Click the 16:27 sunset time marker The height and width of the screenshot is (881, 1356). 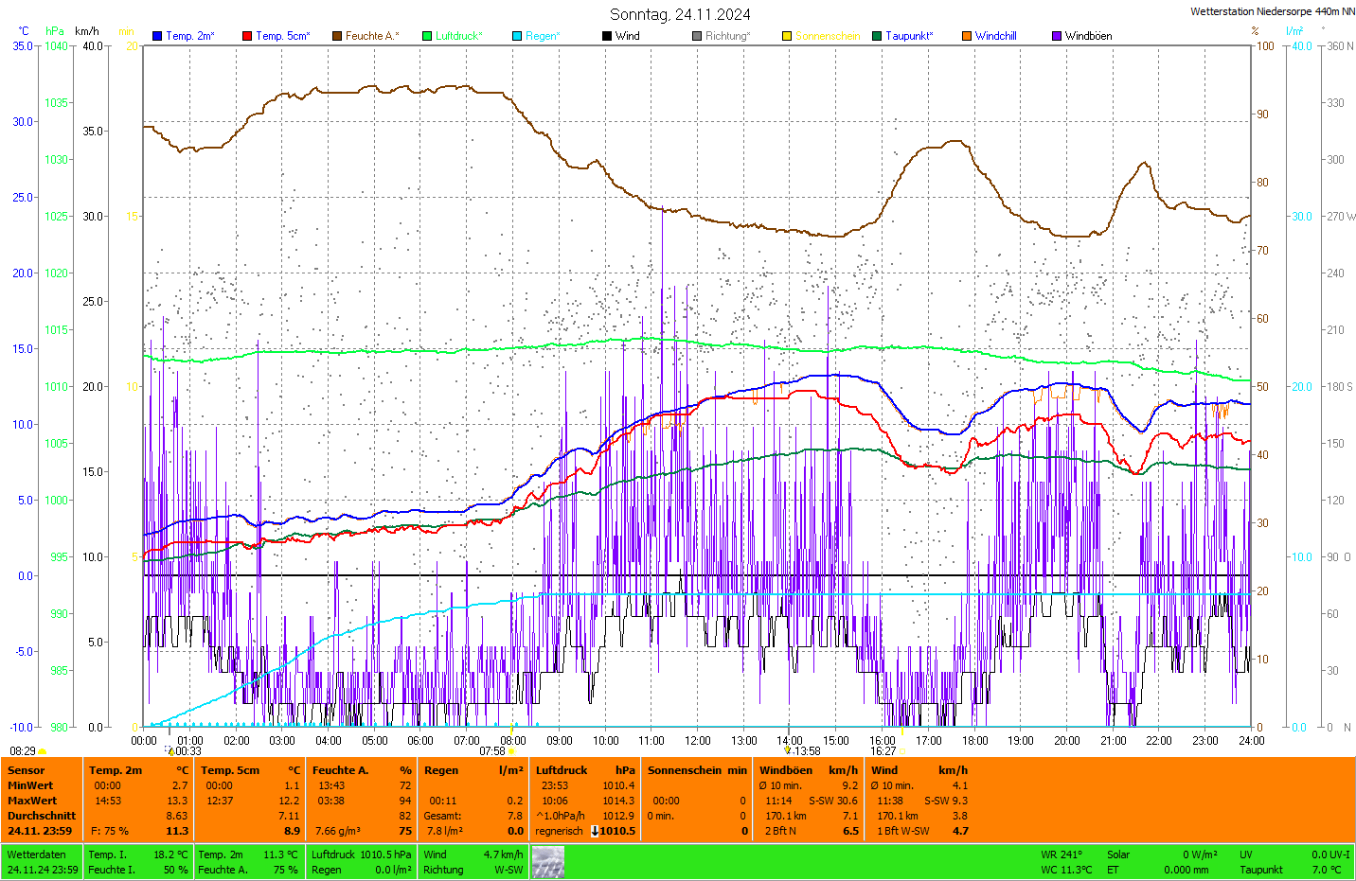pyautogui.click(x=887, y=751)
